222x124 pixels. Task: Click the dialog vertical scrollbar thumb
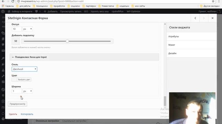click(x=165, y=101)
